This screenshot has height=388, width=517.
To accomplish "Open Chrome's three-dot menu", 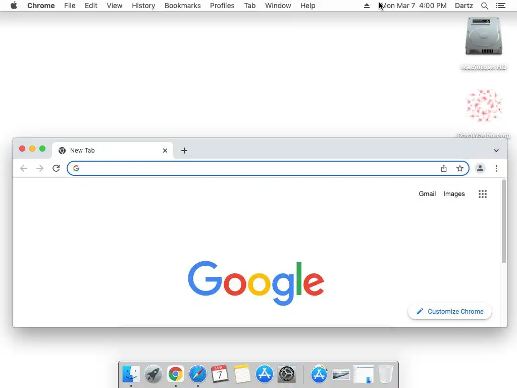I will (496, 168).
